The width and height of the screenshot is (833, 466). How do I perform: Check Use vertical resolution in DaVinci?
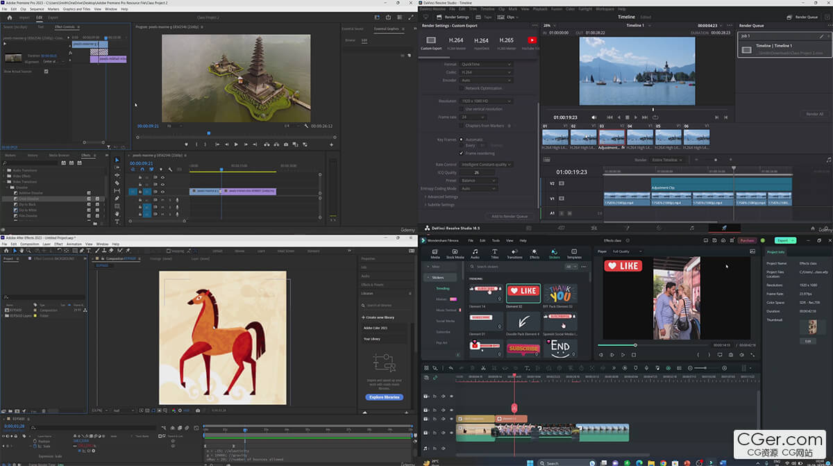461,109
